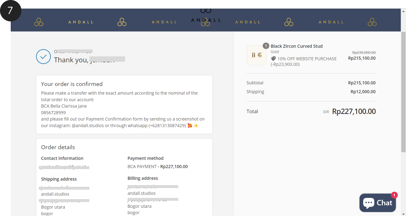Viewport: 406px width, 216px height.
Task: Click the struck-through price Rp239,000.00
Action: click(364, 52)
